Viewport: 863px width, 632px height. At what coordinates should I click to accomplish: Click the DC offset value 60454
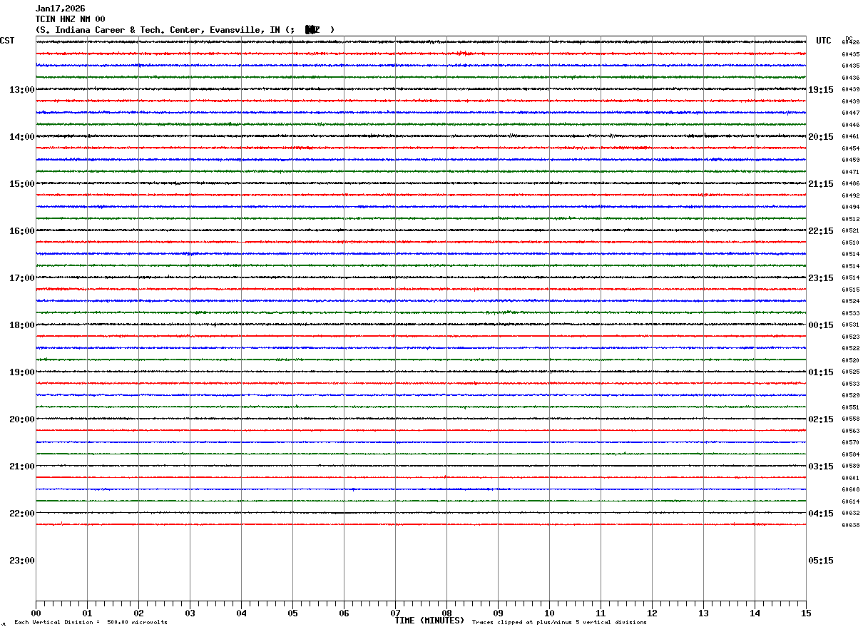pos(850,148)
